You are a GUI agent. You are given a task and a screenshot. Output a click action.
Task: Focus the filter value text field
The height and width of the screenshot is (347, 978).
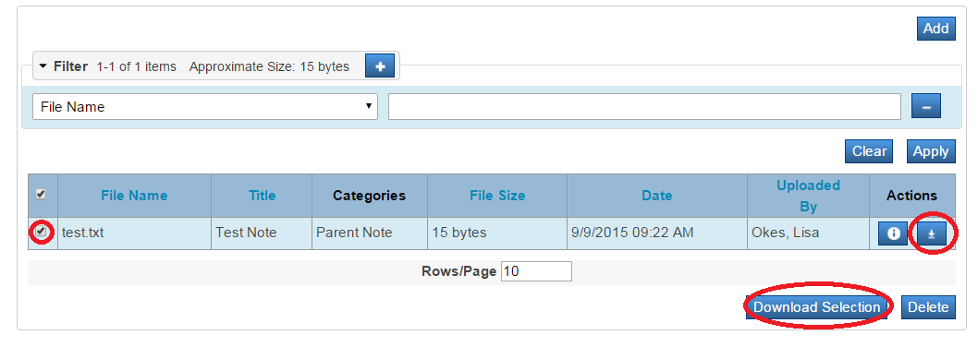tap(644, 106)
